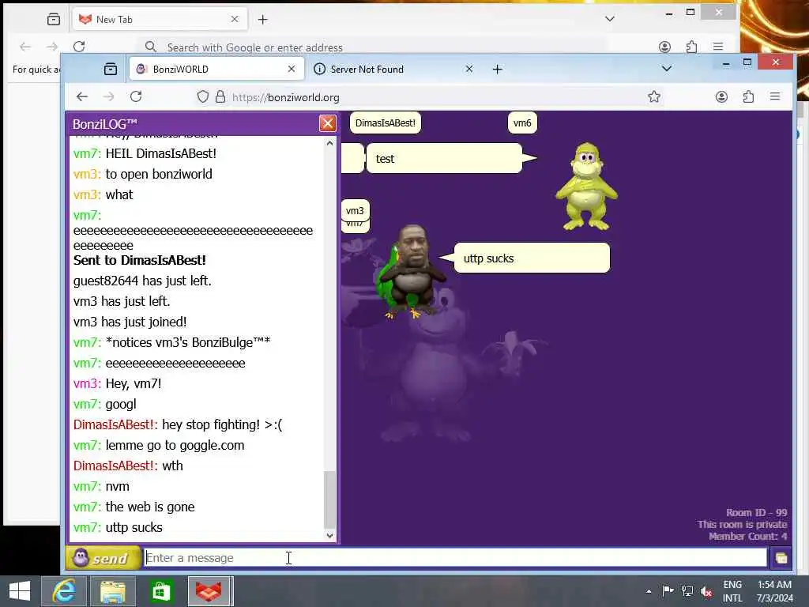Click 'Sent to DimasIsABest!' log entry
The height and width of the screenshot is (607, 809).
(x=140, y=260)
